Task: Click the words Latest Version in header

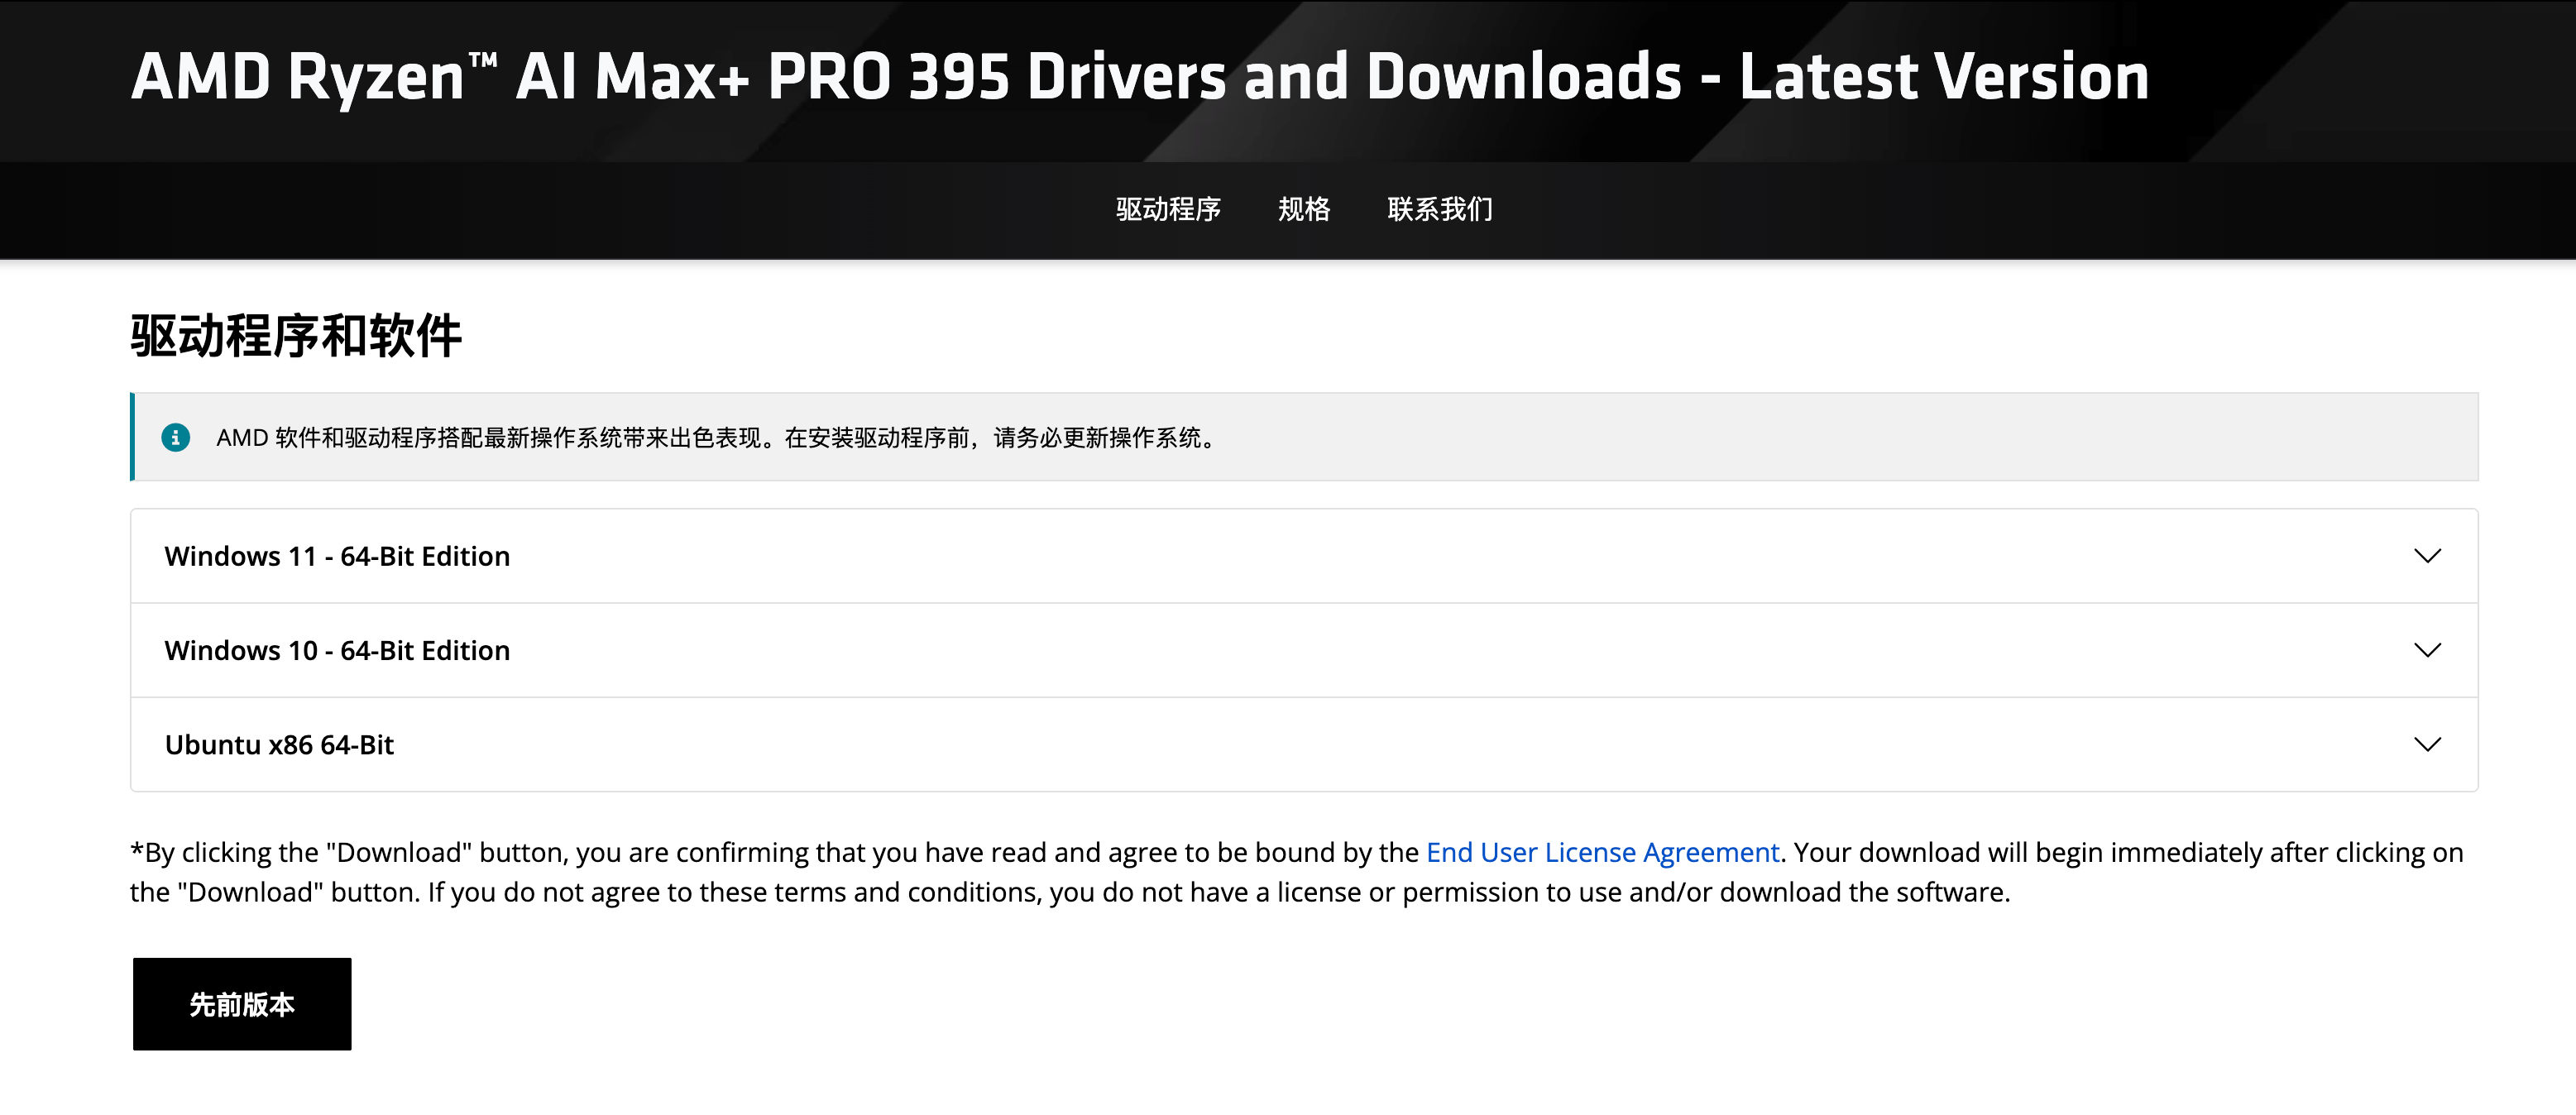Action: click(x=1943, y=77)
